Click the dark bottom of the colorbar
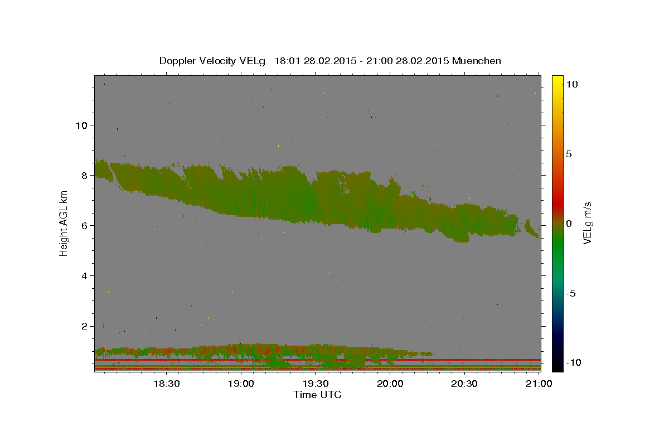 (x=557, y=362)
